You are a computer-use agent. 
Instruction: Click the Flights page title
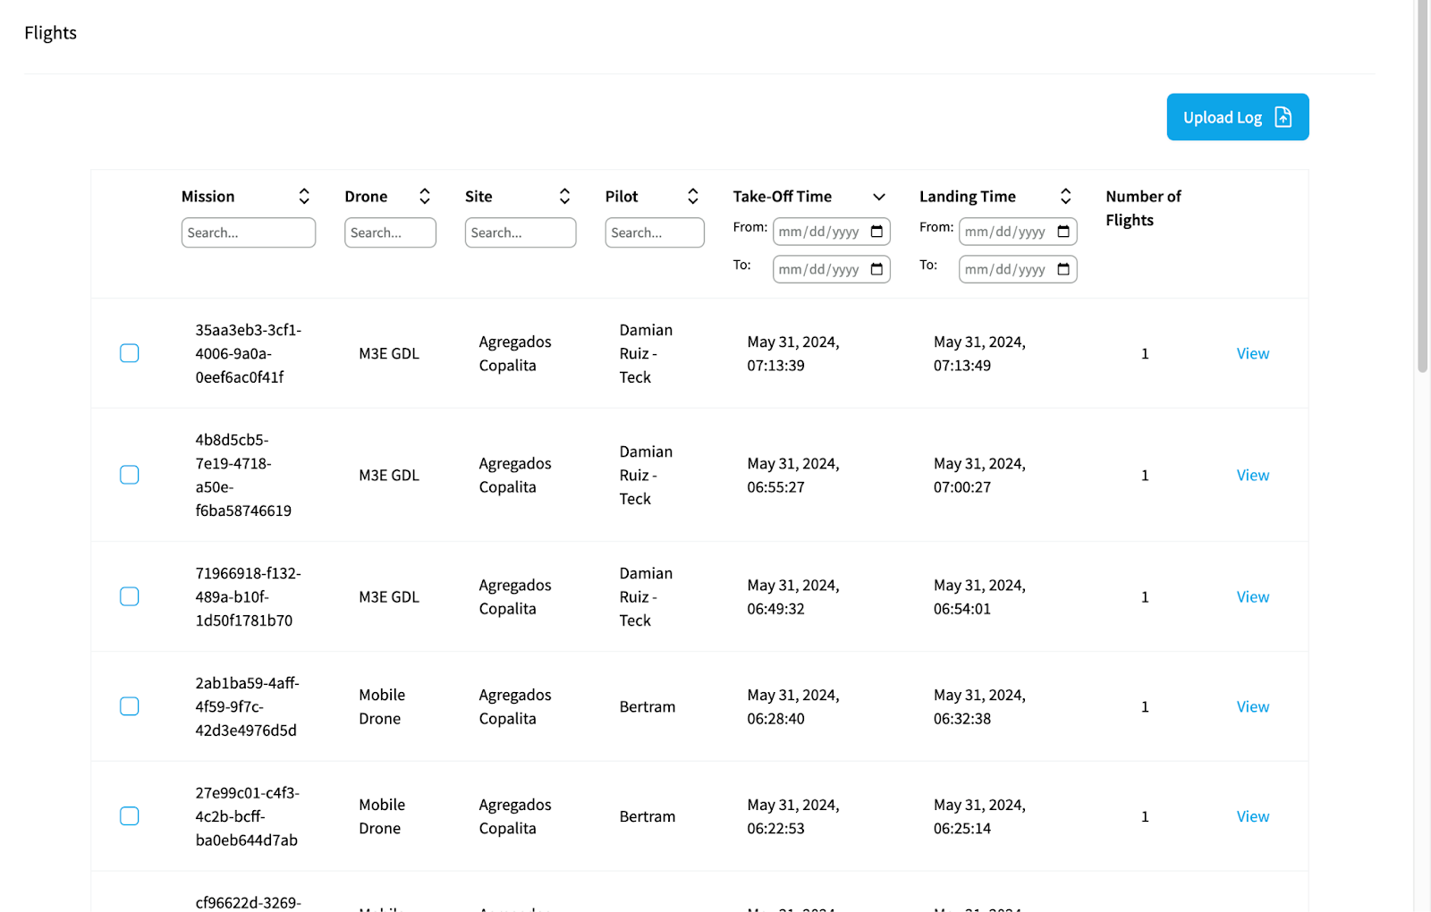click(x=50, y=33)
